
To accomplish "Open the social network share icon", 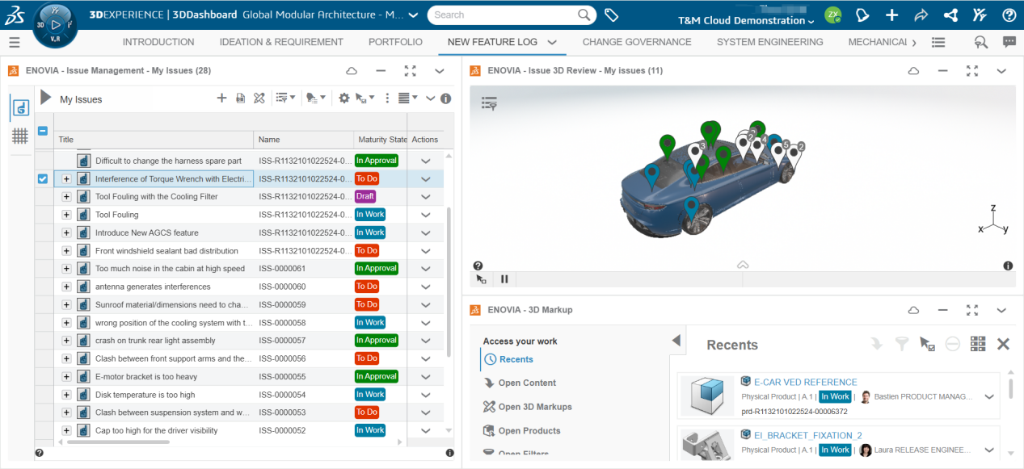I will coord(950,15).
